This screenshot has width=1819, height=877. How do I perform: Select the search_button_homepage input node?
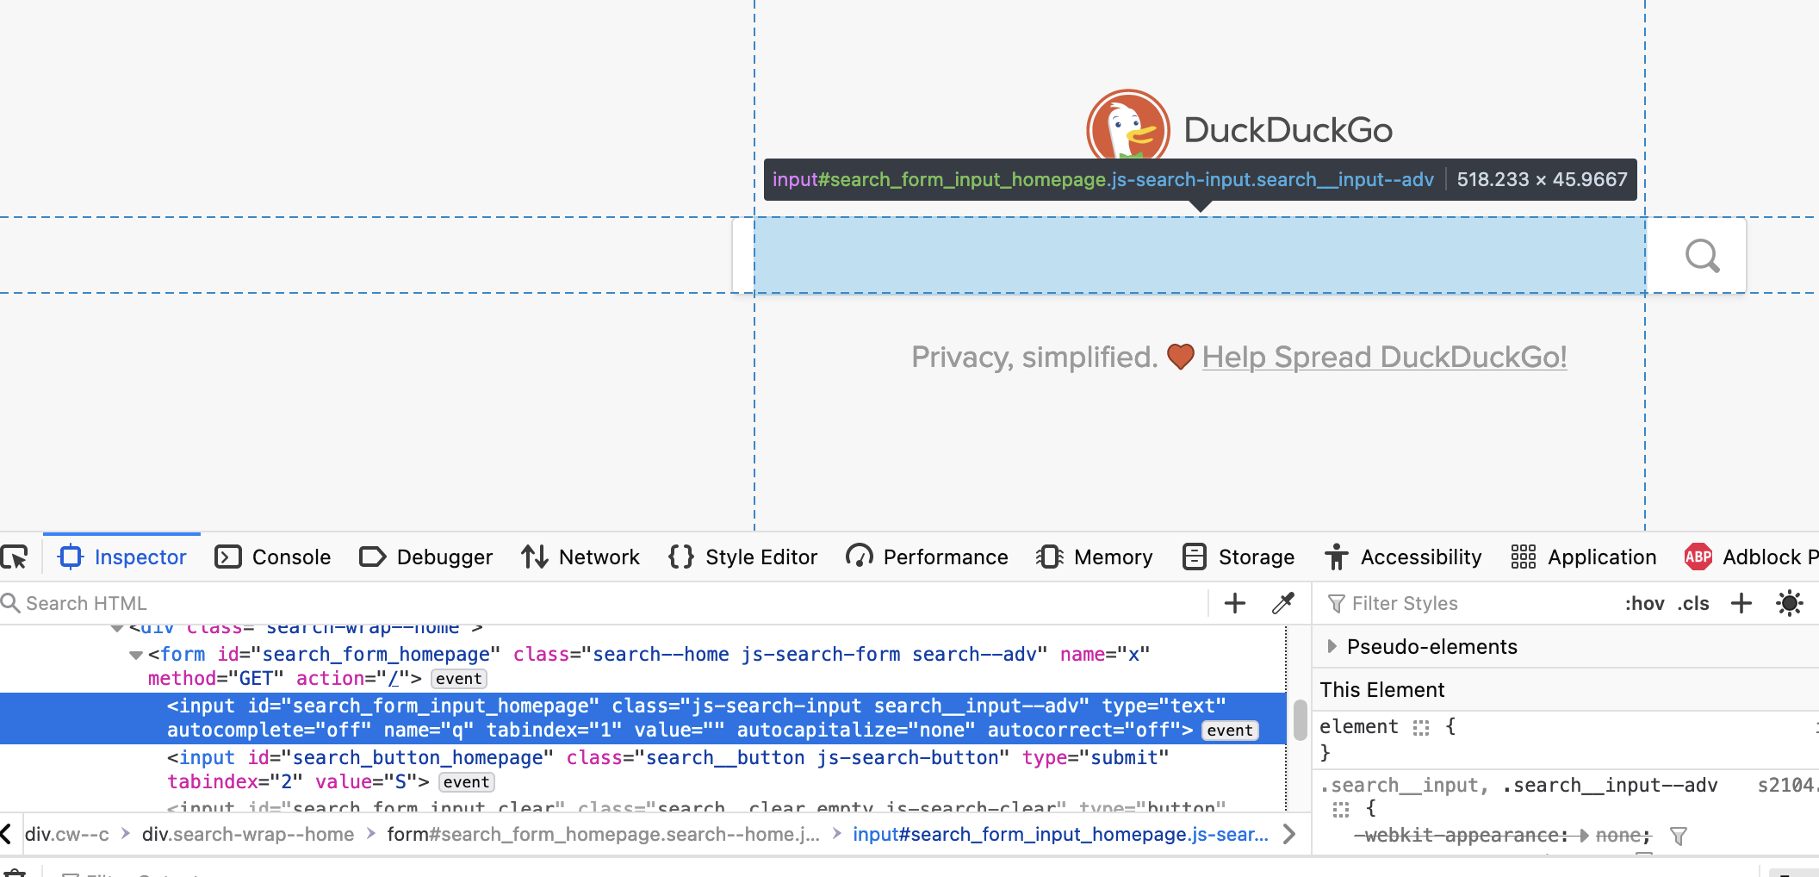[667, 769]
